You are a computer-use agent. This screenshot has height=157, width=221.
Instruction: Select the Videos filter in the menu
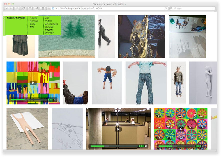(49, 21)
